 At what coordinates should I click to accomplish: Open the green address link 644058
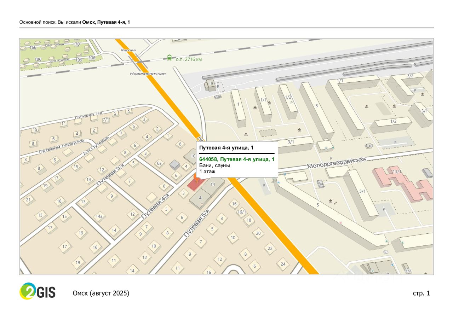click(x=237, y=159)
